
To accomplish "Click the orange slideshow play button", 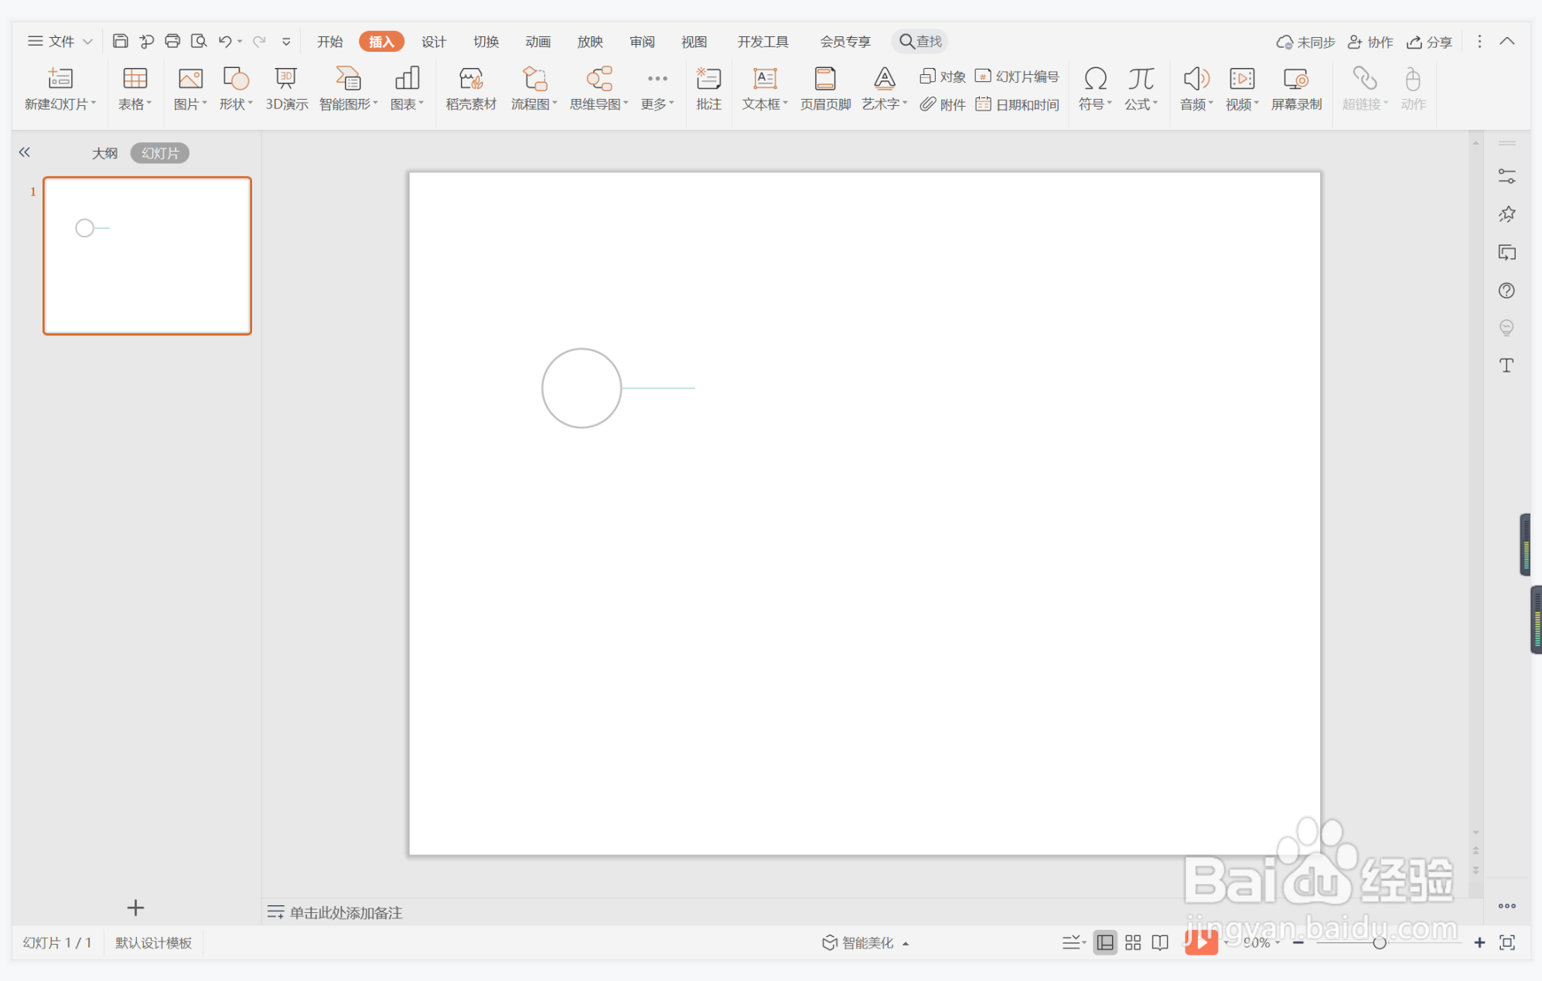I will tap(1200, 942).
